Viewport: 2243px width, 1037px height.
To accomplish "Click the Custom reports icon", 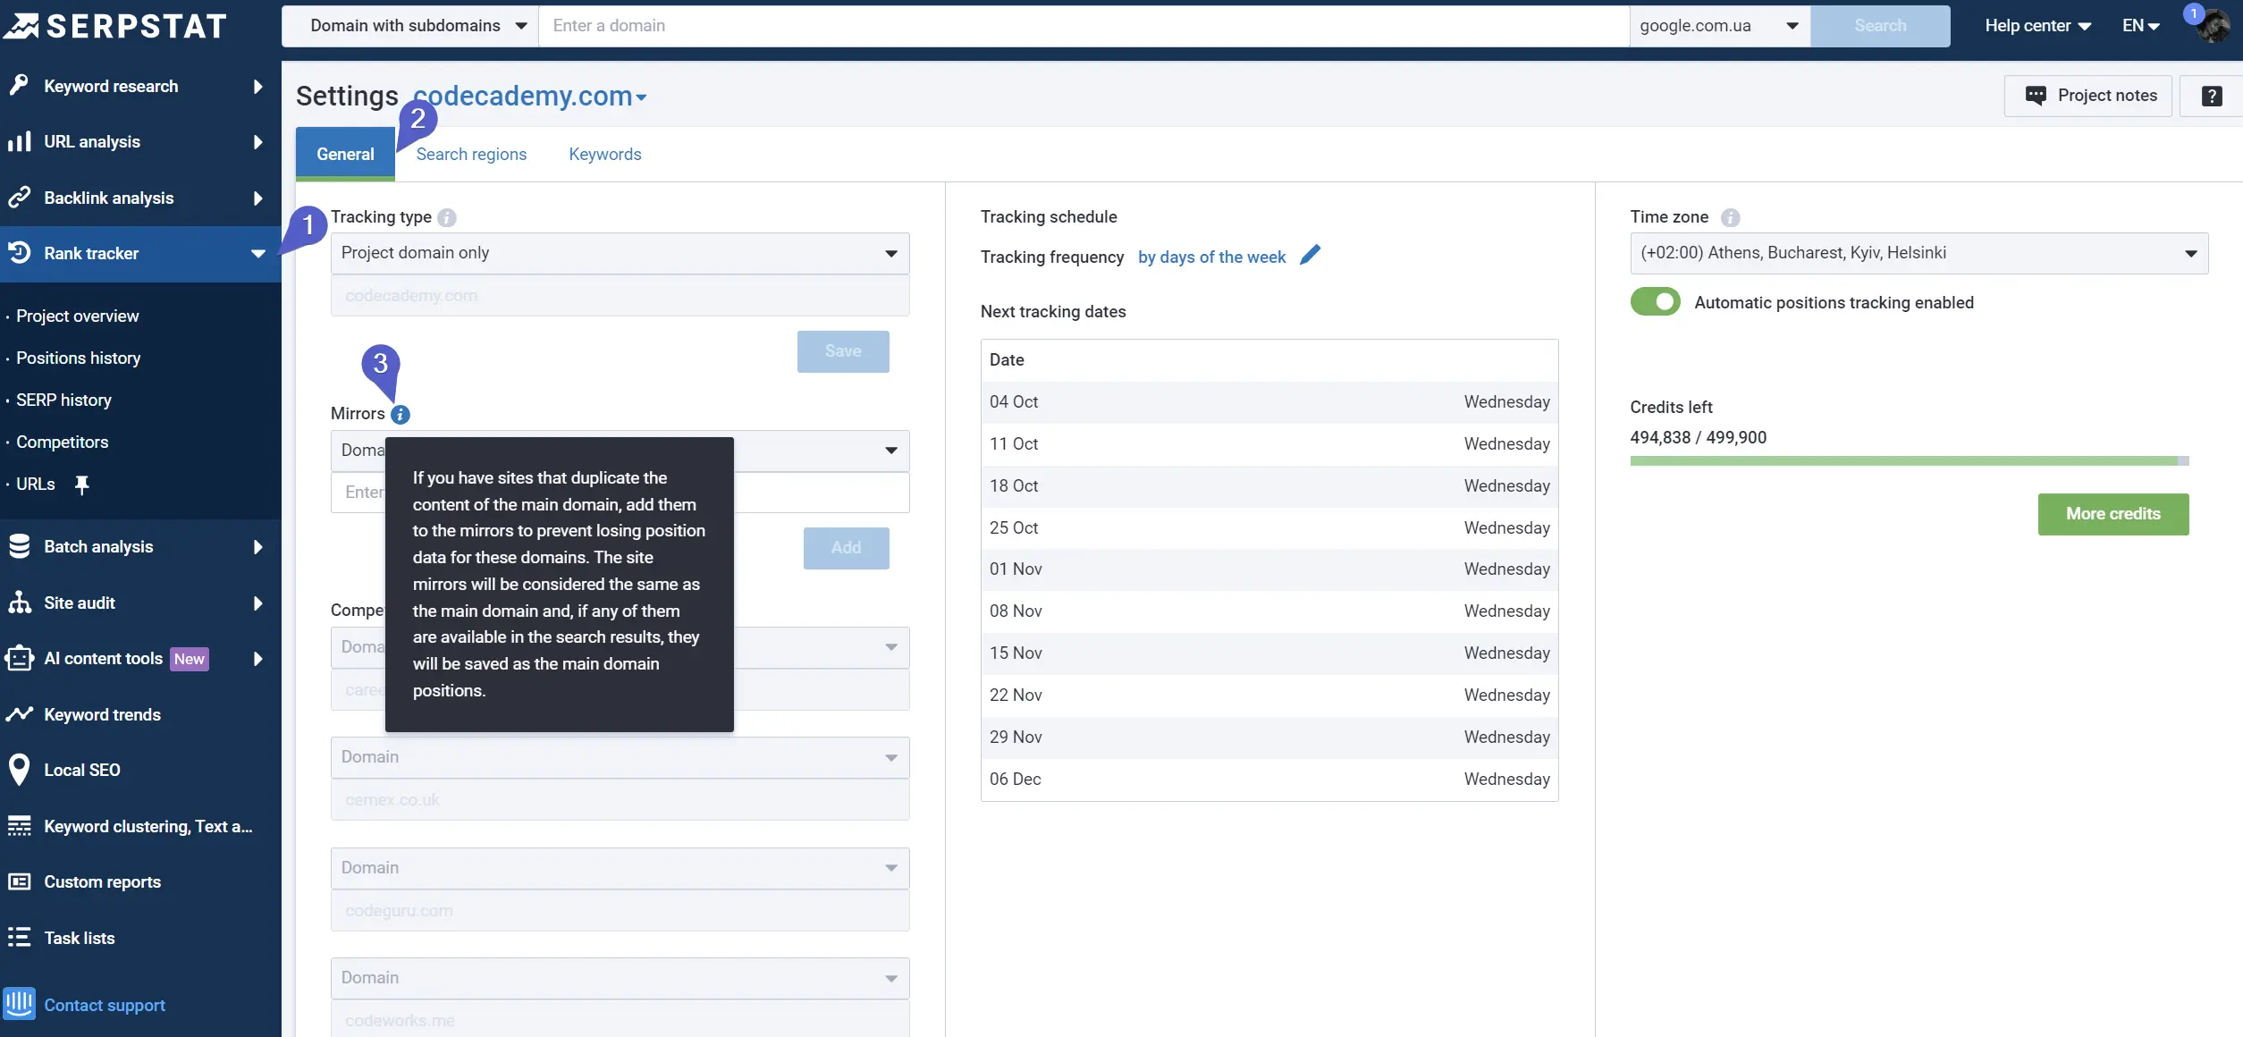I will pyautogui.click(x=19, y=881).
